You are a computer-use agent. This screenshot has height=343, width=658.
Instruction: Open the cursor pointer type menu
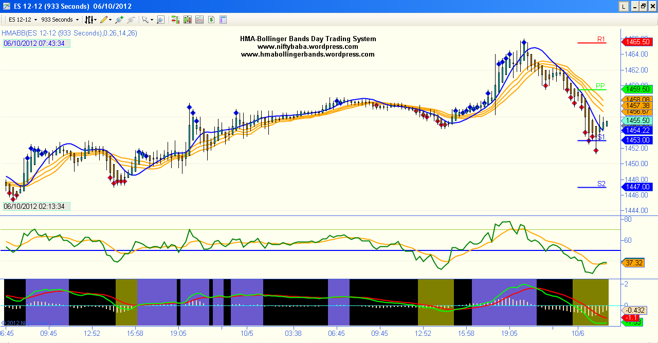[147, 20]
